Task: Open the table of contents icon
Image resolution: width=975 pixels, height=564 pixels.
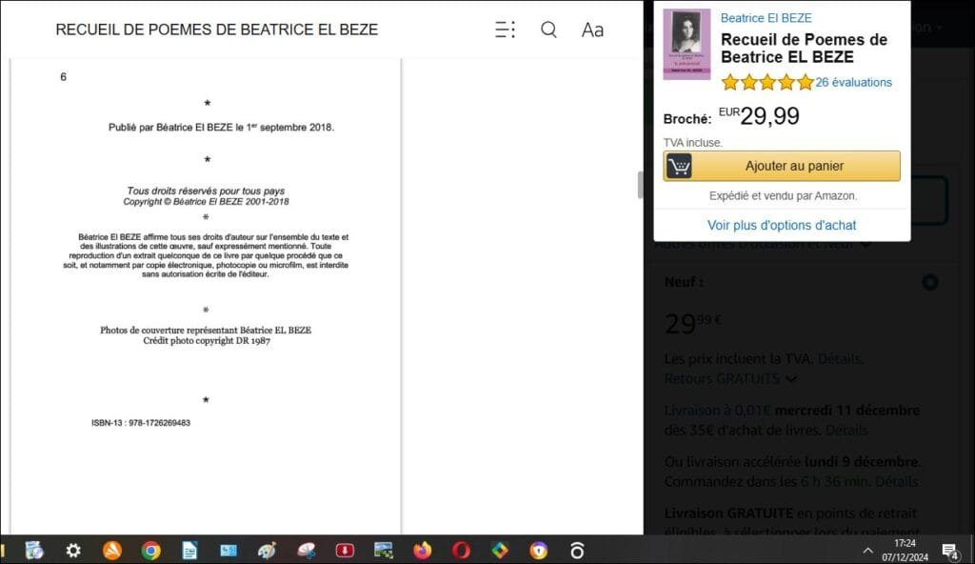Action: [505, 30]
